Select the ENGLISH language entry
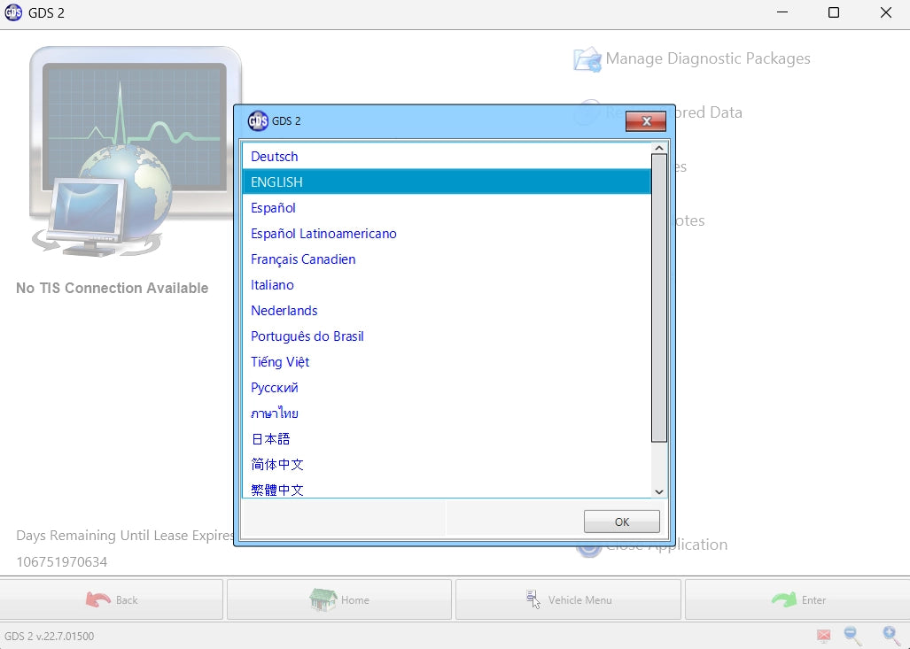This screenshot has height=649, width=910. pos(447,182)
